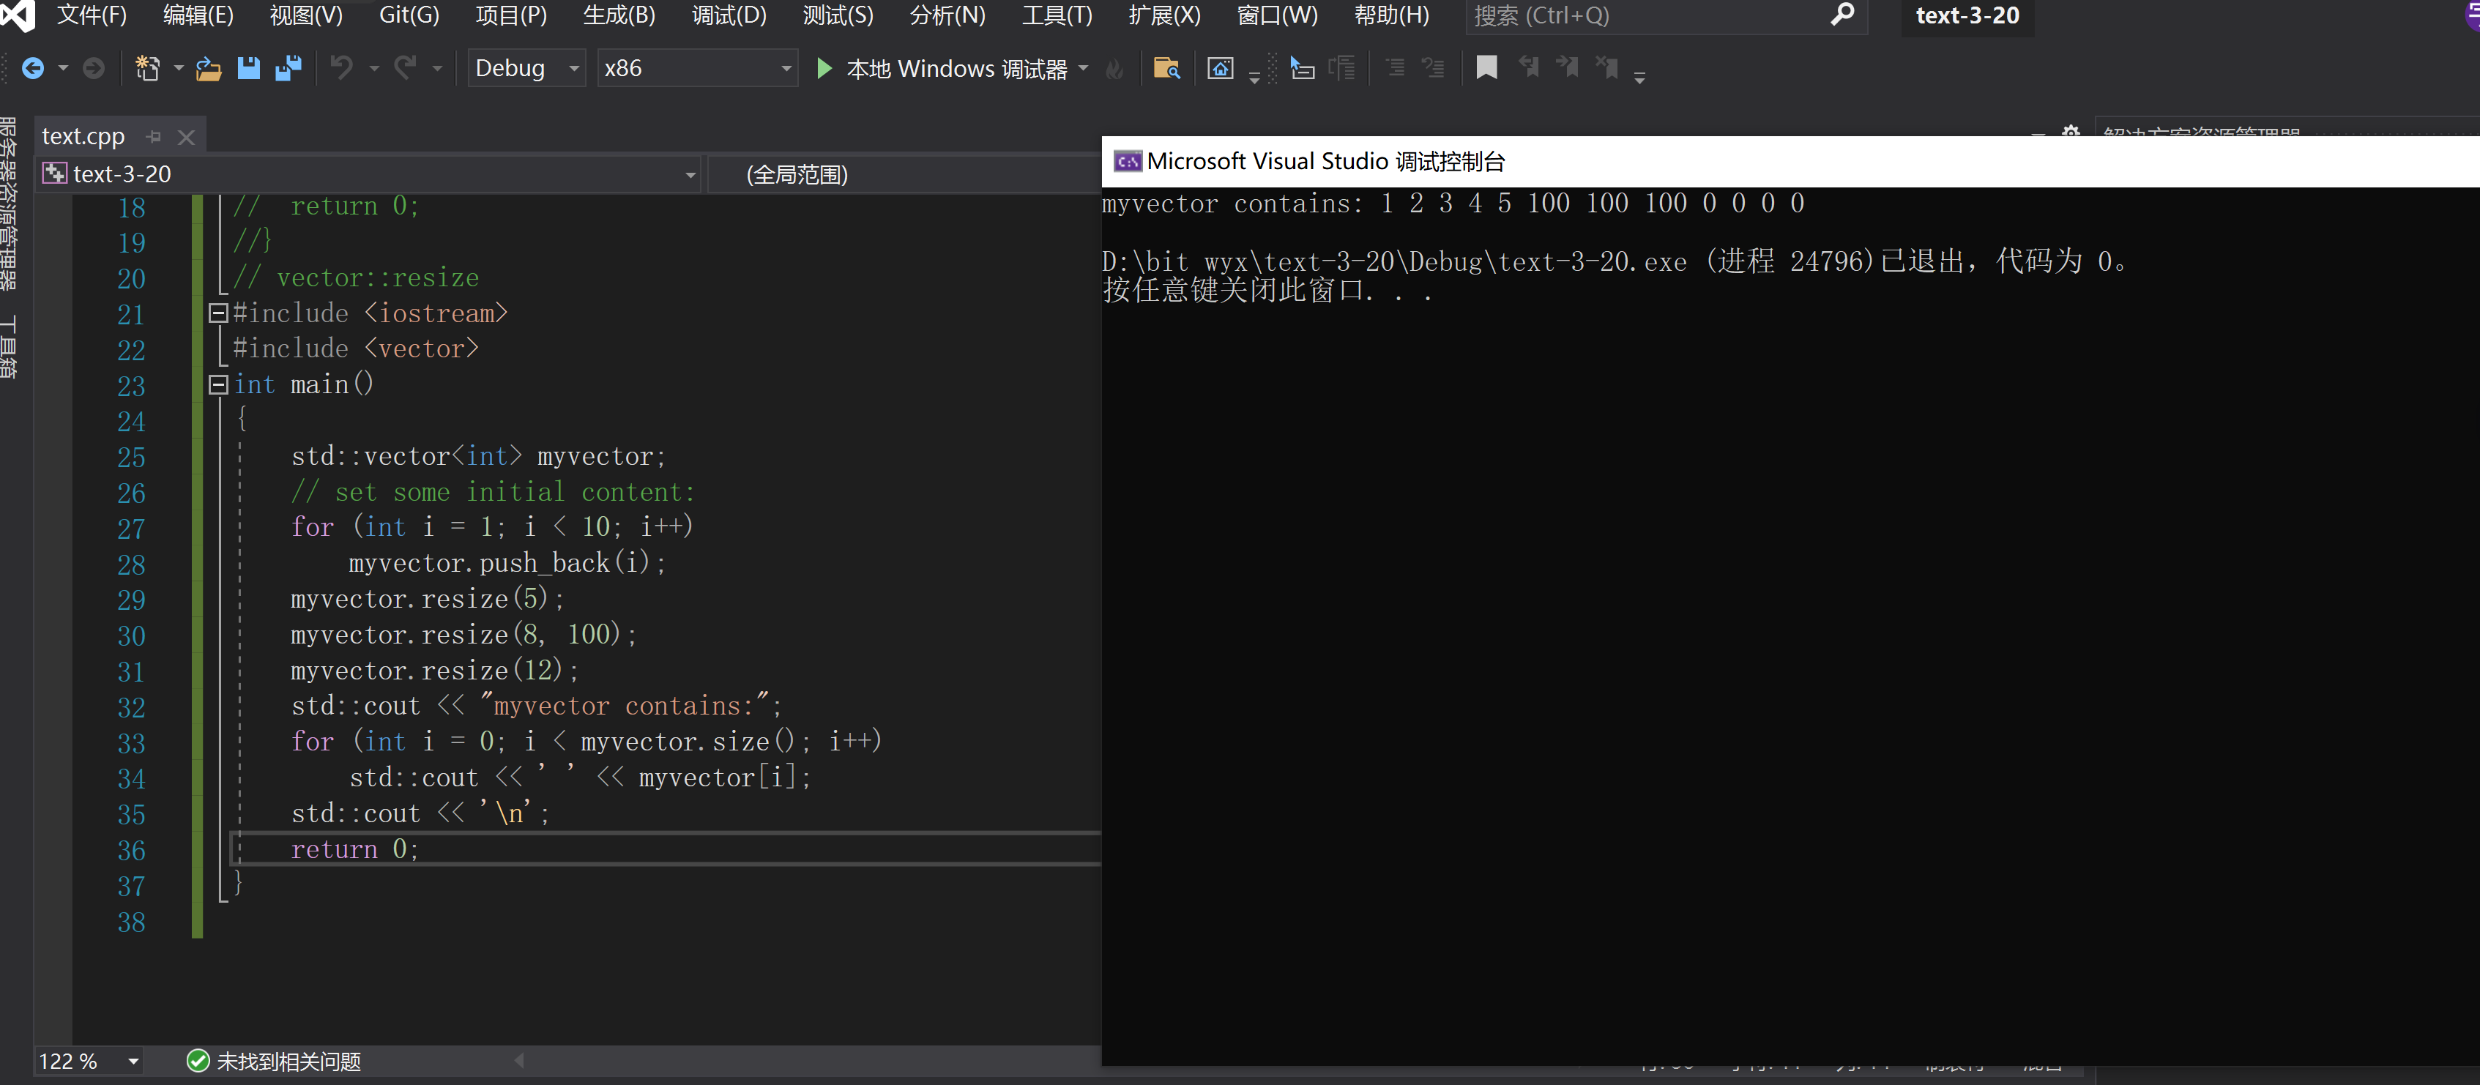Viewport: 2480px width, 1085px height.
Task: Open the 122 % zoom level dropdown
Action: (x=133, y=1061)
